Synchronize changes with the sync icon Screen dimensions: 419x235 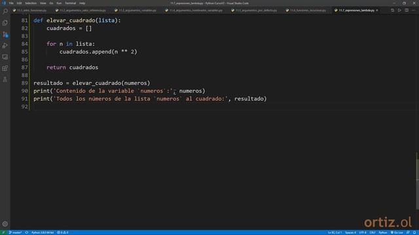(x=27, y=232)
